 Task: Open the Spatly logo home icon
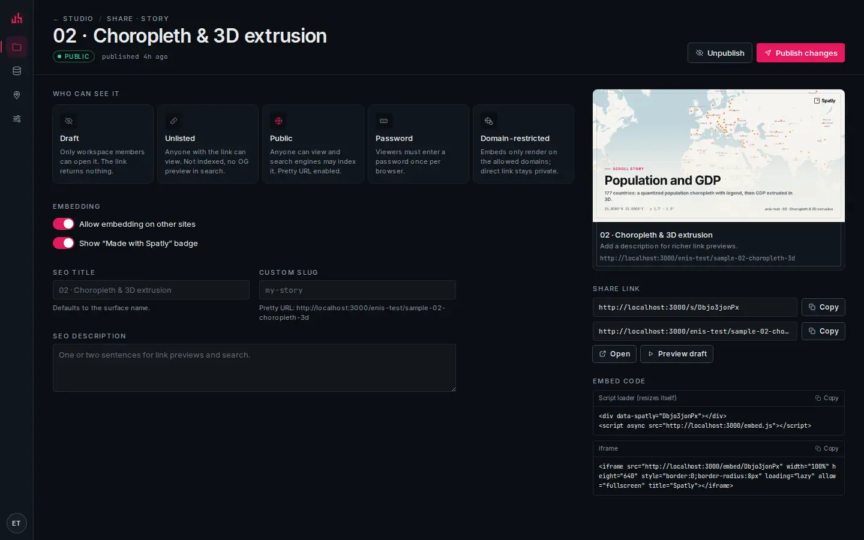click(17, 19)
